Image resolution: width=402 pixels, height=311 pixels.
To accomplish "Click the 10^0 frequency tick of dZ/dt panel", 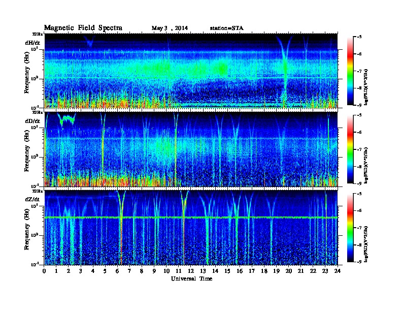I will [x=35, y=235].
